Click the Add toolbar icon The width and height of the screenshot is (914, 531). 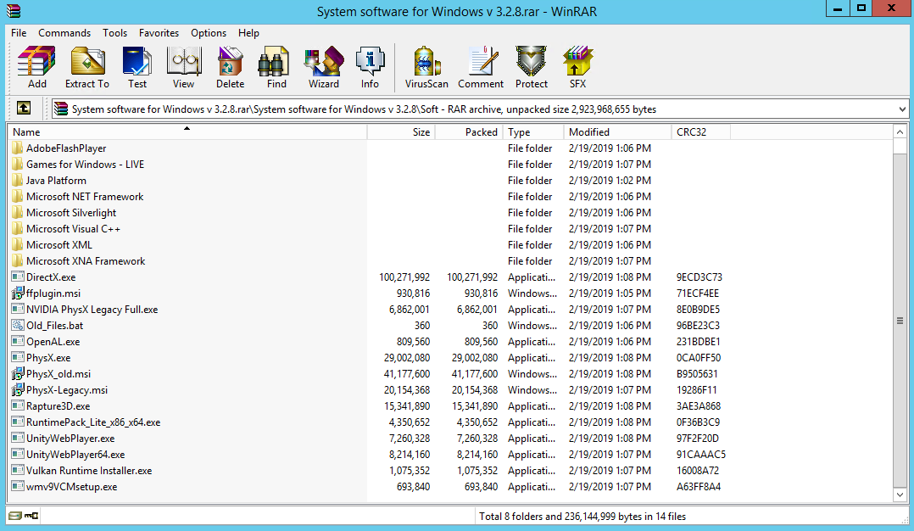36,67
